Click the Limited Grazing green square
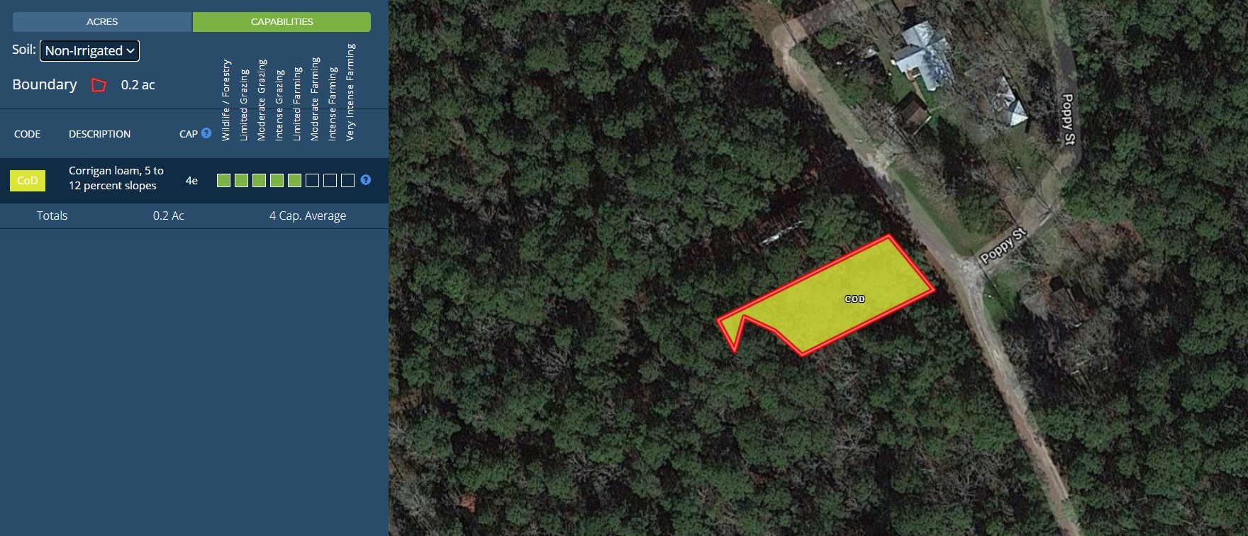 [x=241, y=181]
